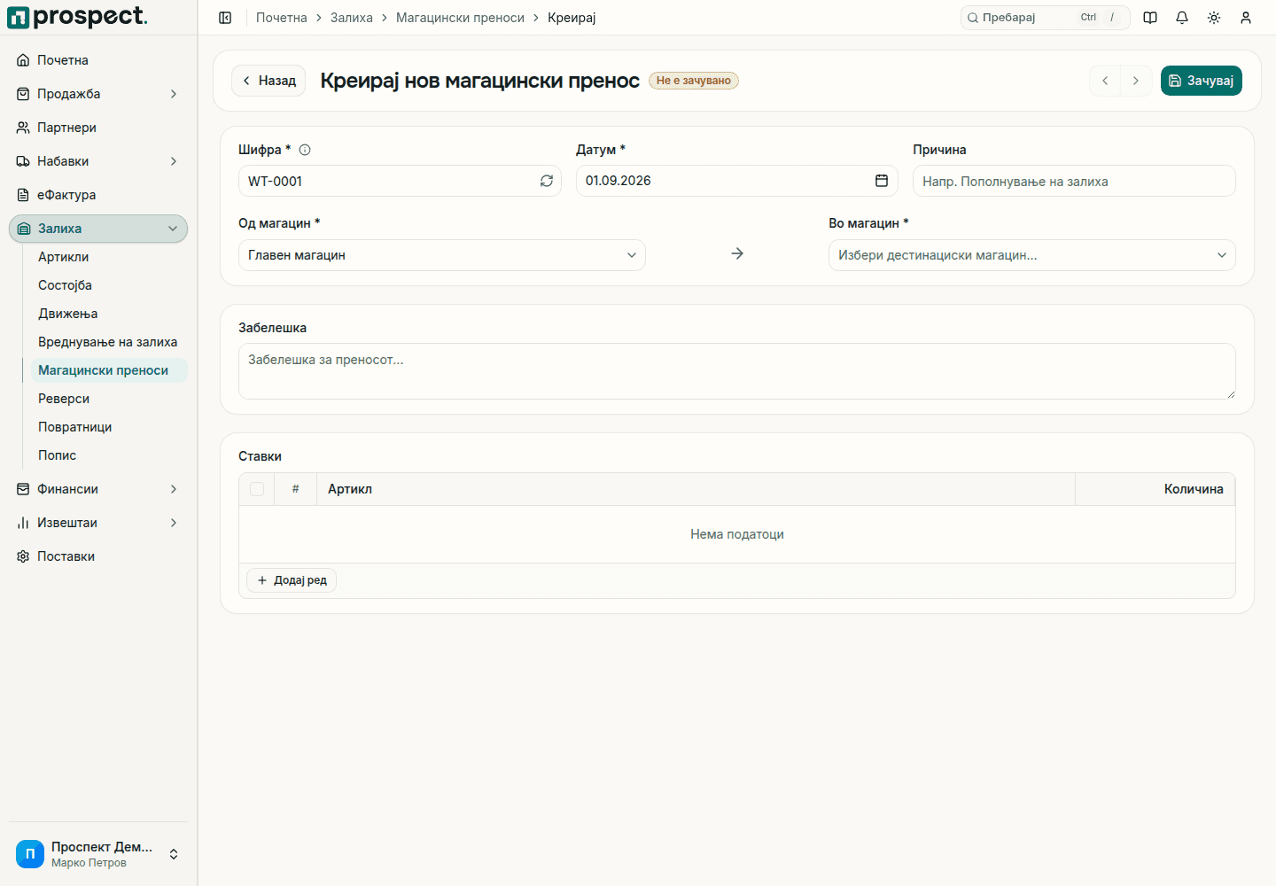Open the Од магацин dropdown
Viewport: 1276px width, 886px height.
pyautogui.click(x=442, y=255)
